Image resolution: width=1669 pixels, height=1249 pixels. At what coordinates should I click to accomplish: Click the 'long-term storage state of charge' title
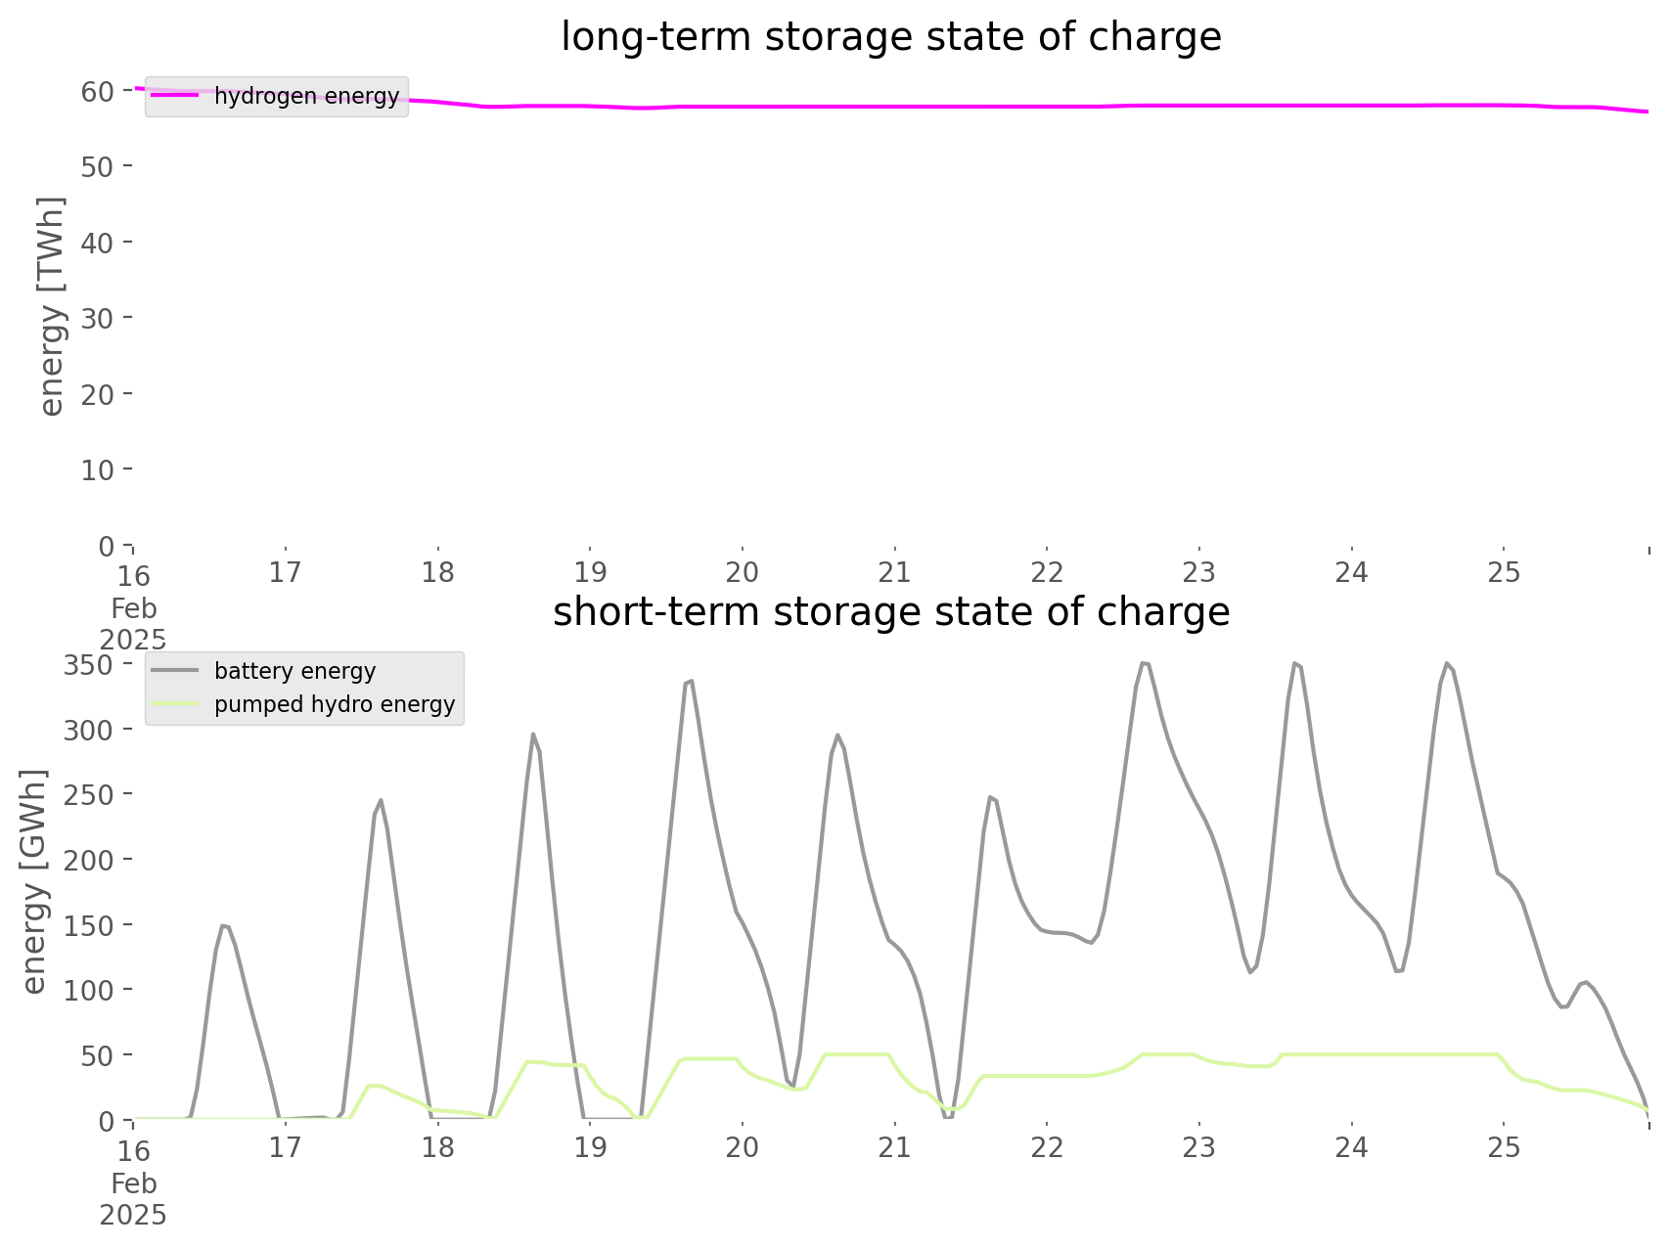click(891, 37)
